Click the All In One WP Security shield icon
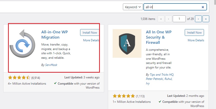Image resolution: width=216 pixels, height=109 pixels. (x=127, y=43)
